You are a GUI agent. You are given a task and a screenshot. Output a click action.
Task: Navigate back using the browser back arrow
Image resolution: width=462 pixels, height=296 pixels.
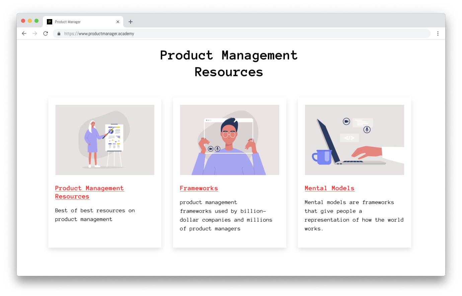(x=24, y=33)
